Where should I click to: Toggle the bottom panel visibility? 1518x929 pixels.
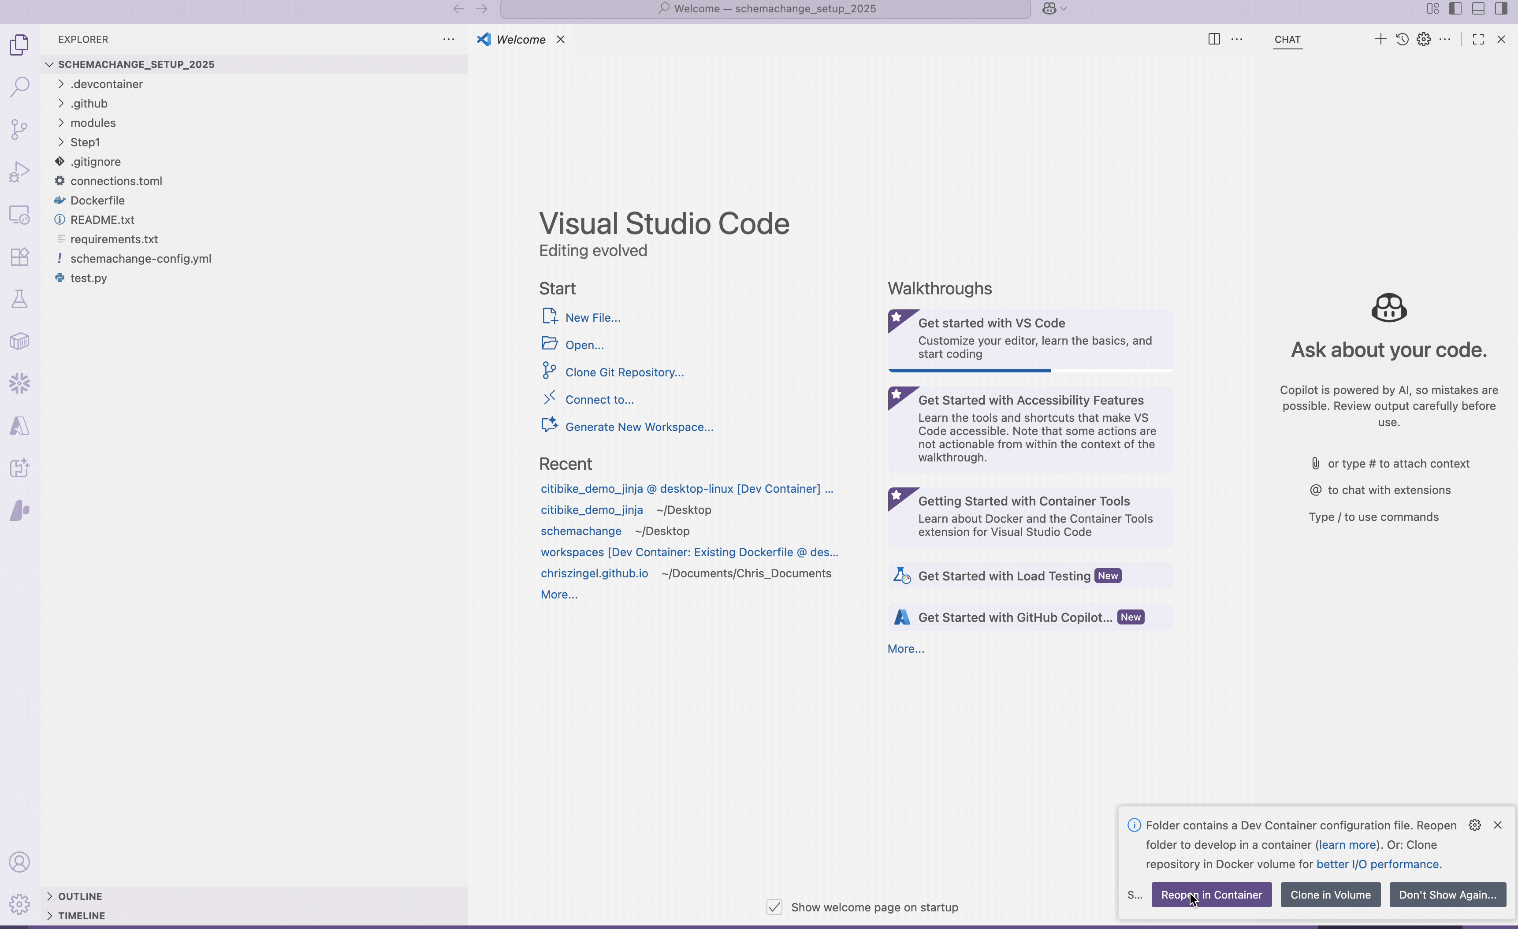pos(1479,8)
